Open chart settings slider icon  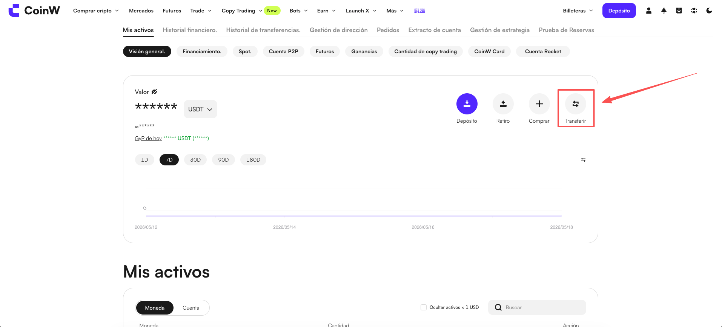point(583,160)
